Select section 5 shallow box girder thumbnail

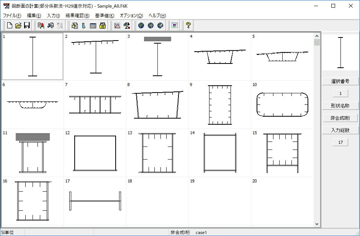pyautogui.click(x=282, y=57)
